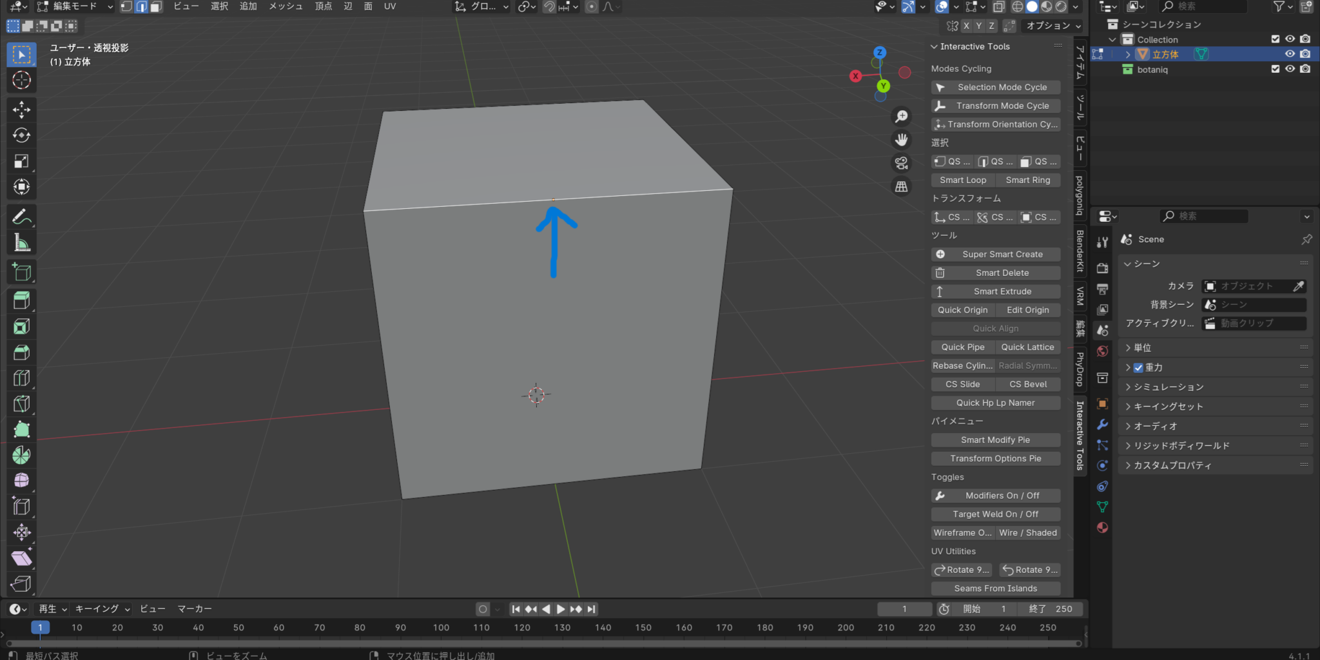The width and height of the screenshot is (1320, 660).
Task: Open the zoom control in the viewport gizmo
Action: 902,116
